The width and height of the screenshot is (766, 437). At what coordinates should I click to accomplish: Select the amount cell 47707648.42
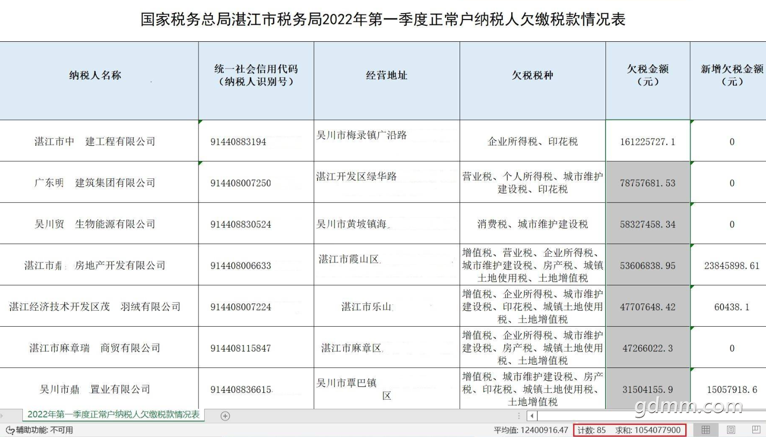[648, 306]
